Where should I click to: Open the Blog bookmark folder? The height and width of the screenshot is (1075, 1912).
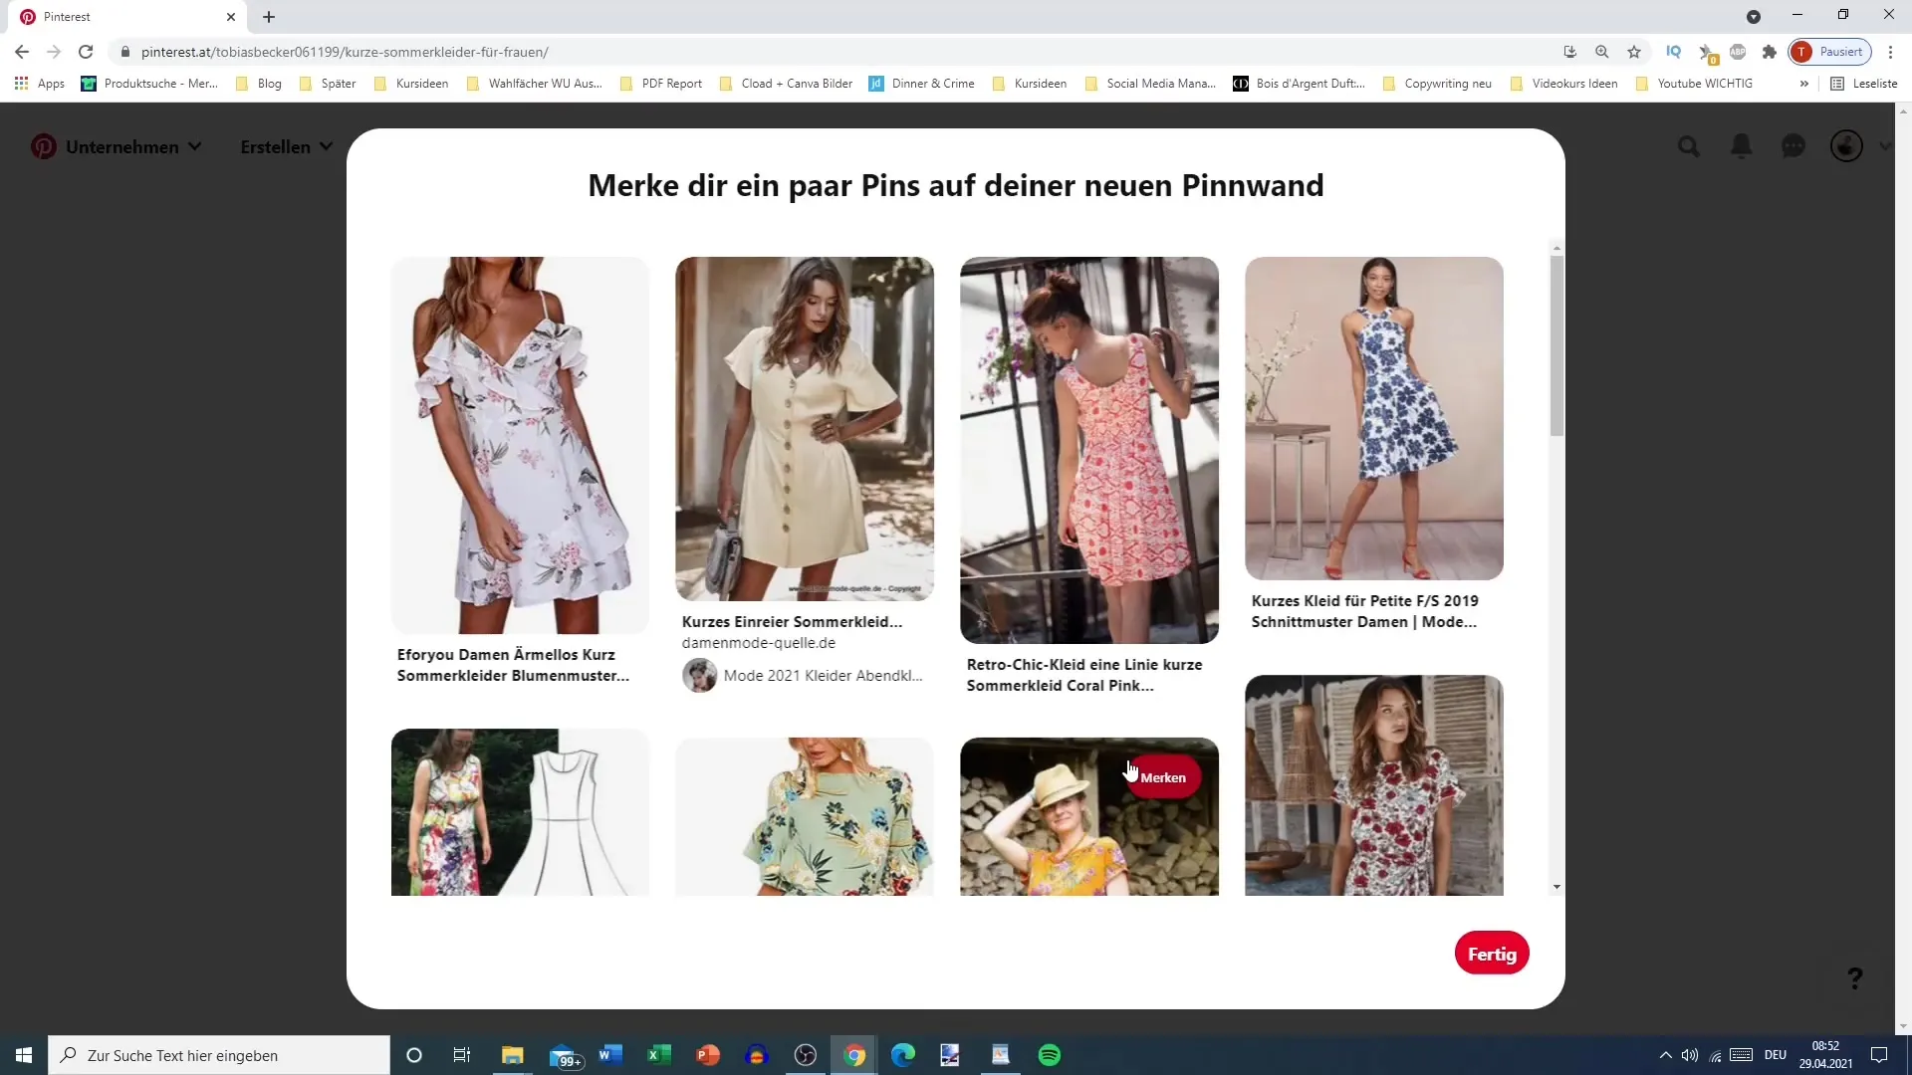click(259, 84)
